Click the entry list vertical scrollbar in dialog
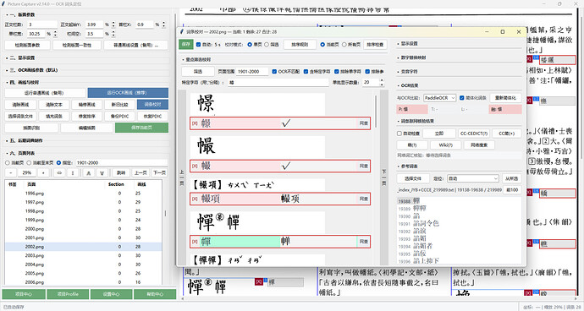Screen dimensions: 584x311 [x=376, y=112]
